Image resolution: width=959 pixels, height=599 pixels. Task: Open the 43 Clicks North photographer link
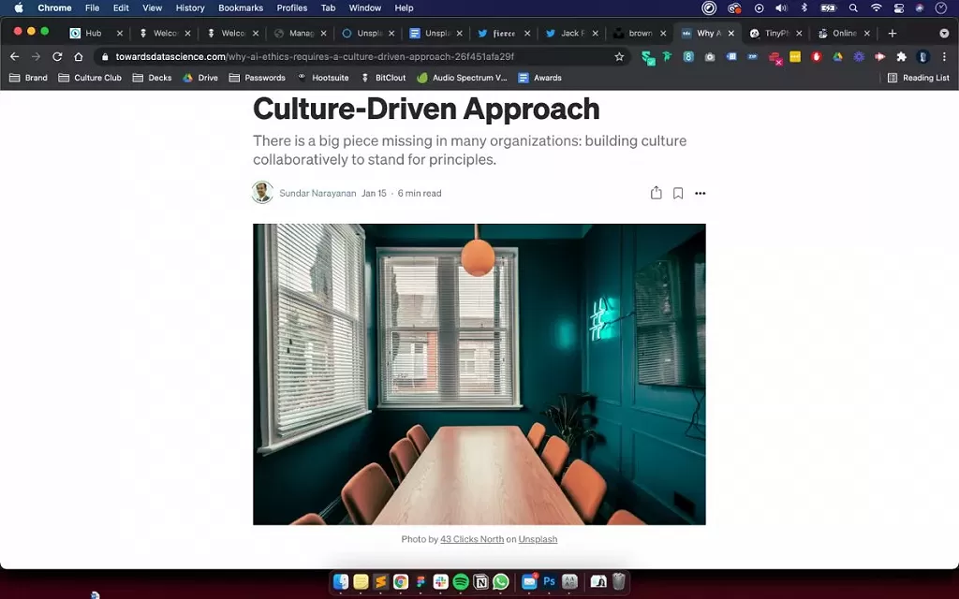click(472, 539)
